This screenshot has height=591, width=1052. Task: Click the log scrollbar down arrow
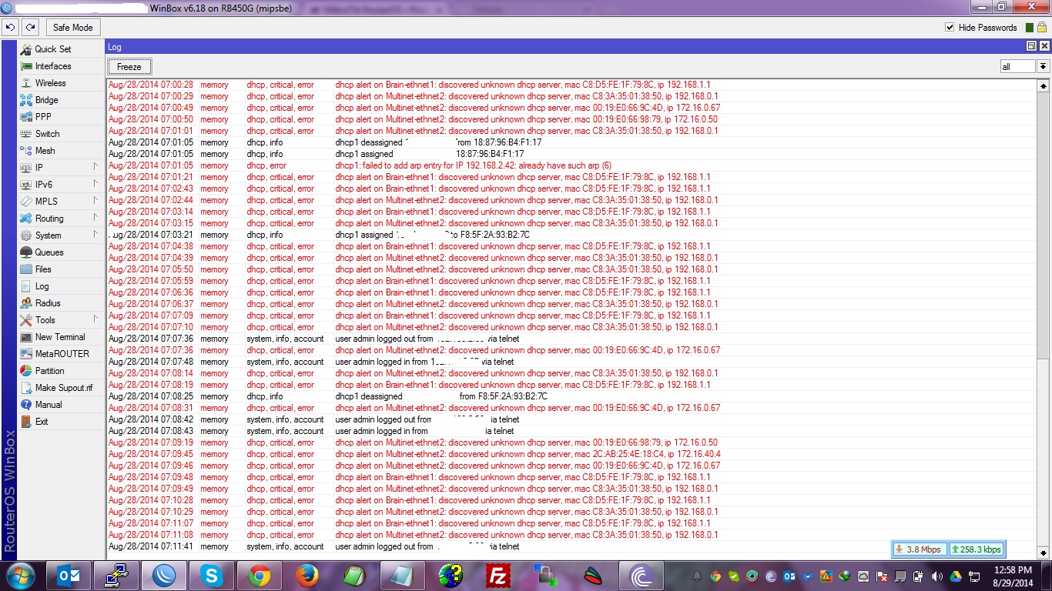tap(1044, 553)
